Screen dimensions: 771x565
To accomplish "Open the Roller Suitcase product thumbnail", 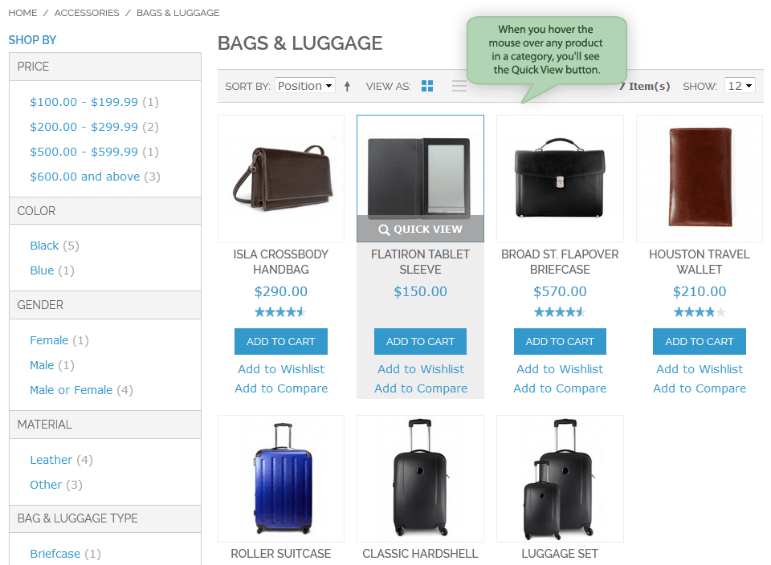I will 280,478.
